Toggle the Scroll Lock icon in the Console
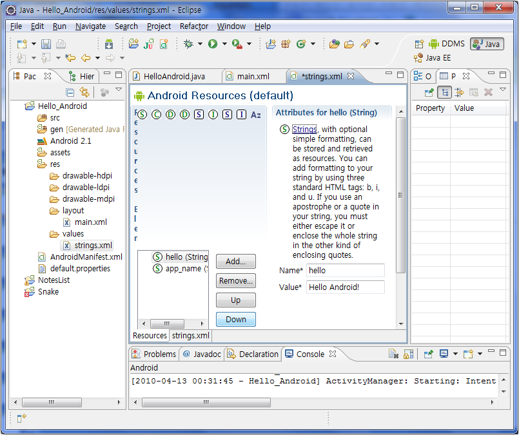This screenshot has width=519, height=435. (409, 354)
